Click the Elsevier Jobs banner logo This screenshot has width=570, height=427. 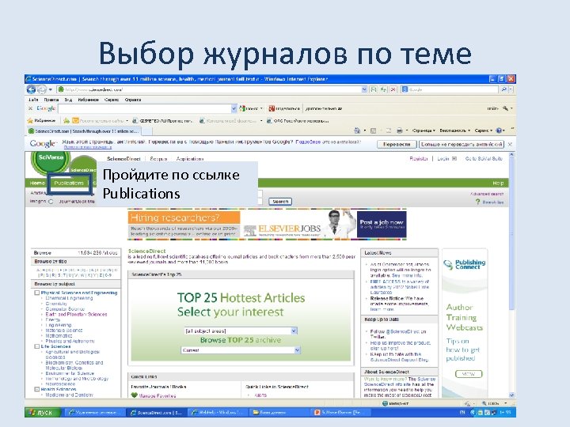(x=283, y=229)
